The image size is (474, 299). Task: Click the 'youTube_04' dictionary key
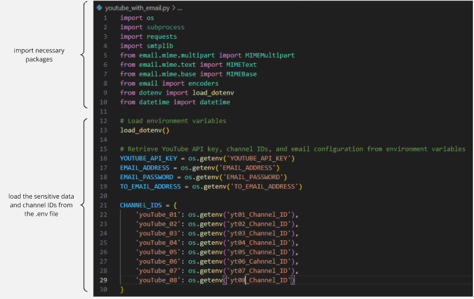pyautogui.click(x=158, y=243)
